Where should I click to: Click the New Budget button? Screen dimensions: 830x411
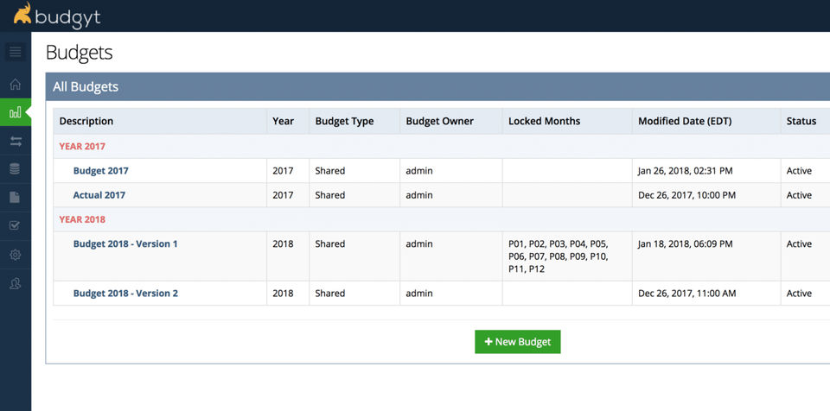pyautogui.click(x=518, y=342)
